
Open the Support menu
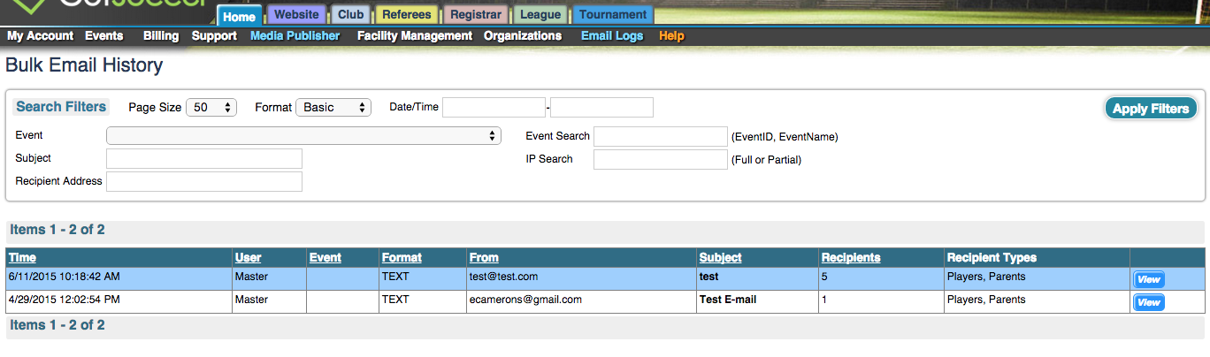point(214,36)
